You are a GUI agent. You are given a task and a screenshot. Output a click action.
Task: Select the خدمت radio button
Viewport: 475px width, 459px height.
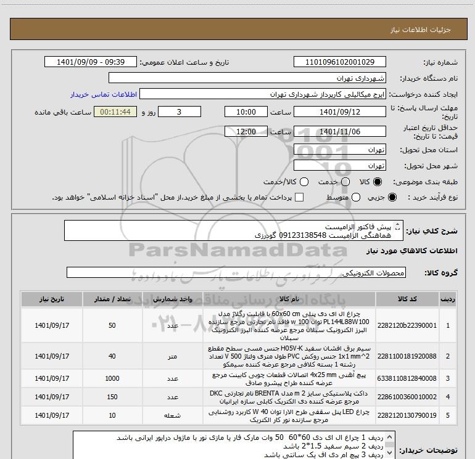pyautogui.click(x=345, y=182)
